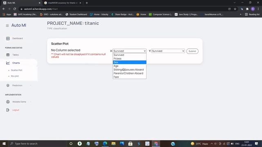Open Share Badge bookmark
Viewport: 262px width, 147px height.
click(x=122, y=15)
